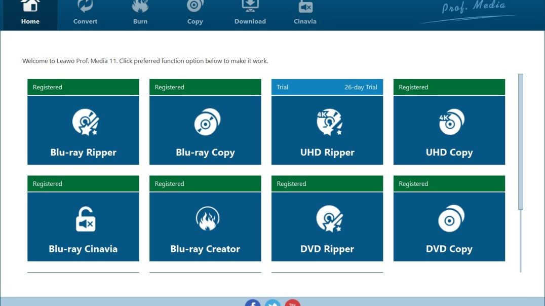Open the Twitter link in footer
Viewport: 545px width, 306px height.
tap(272, 303)
